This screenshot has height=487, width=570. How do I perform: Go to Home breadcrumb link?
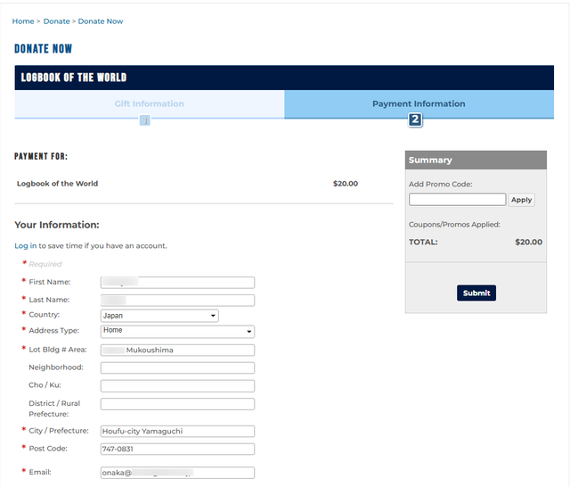click(23, 21)
